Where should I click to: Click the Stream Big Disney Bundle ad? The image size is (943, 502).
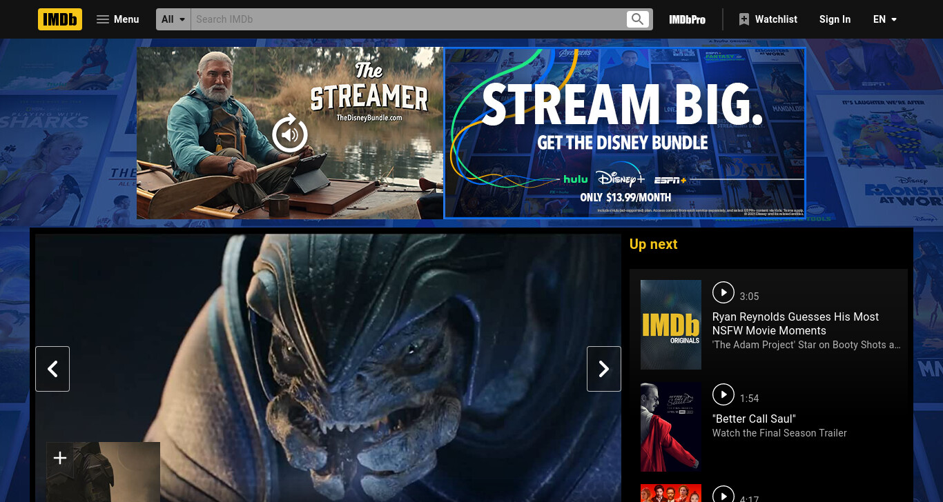tap(625, 133)
